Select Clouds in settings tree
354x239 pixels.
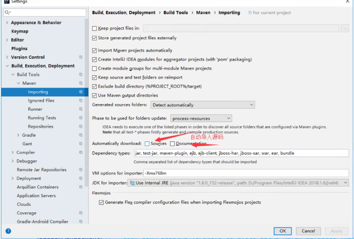24,204
